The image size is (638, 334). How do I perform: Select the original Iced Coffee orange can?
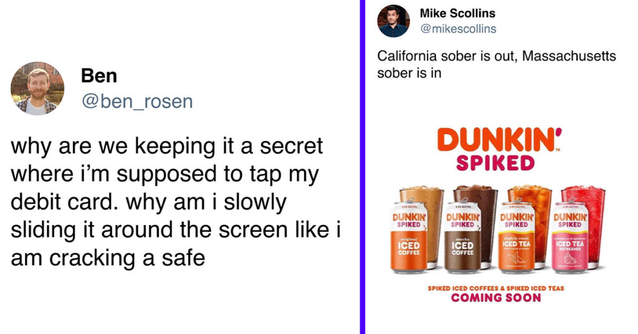pyautogui.click(x=409, y=236)
